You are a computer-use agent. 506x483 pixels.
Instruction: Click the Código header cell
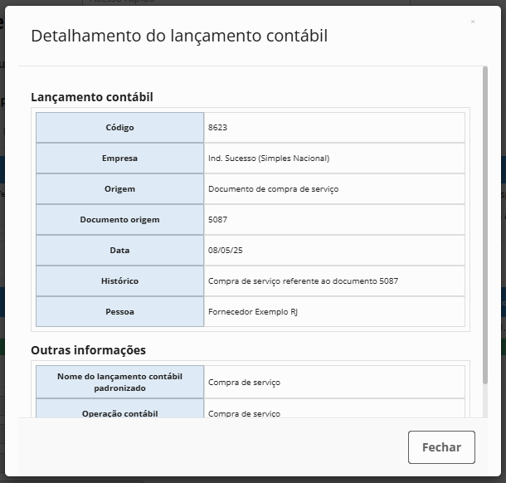tap(119, 128)
